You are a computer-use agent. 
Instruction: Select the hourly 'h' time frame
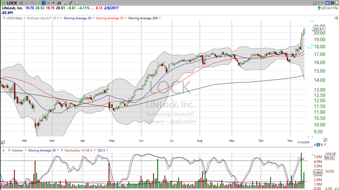click(39, 3)
